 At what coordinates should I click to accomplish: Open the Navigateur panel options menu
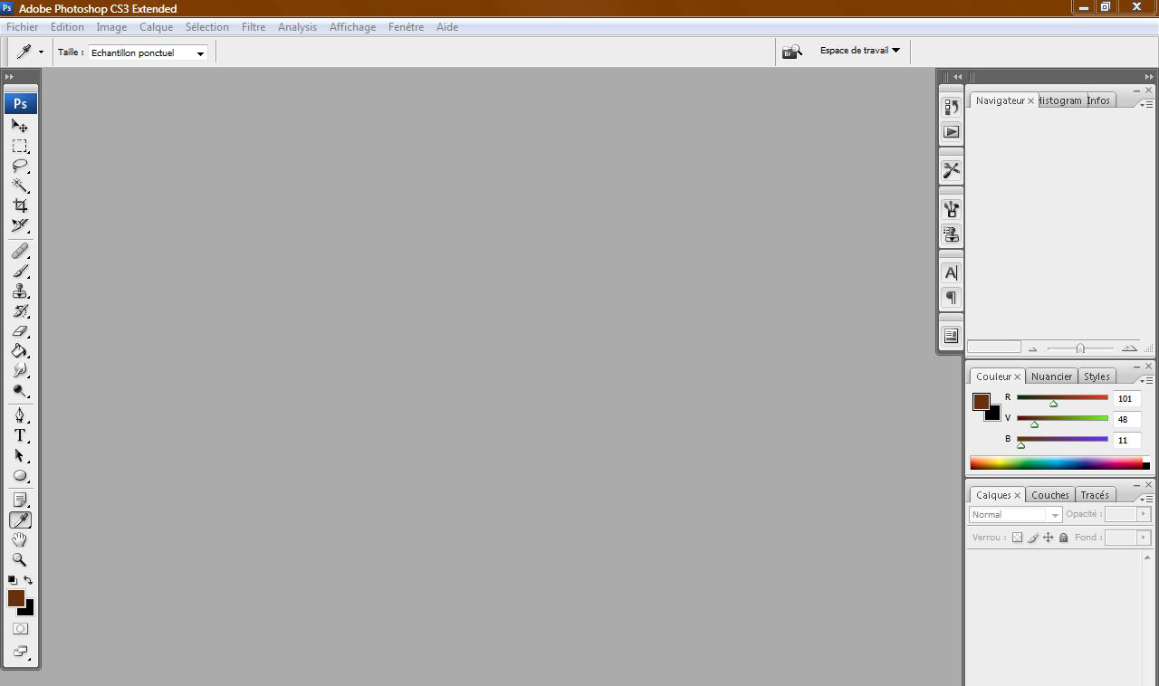click(x=1146, y=104)
